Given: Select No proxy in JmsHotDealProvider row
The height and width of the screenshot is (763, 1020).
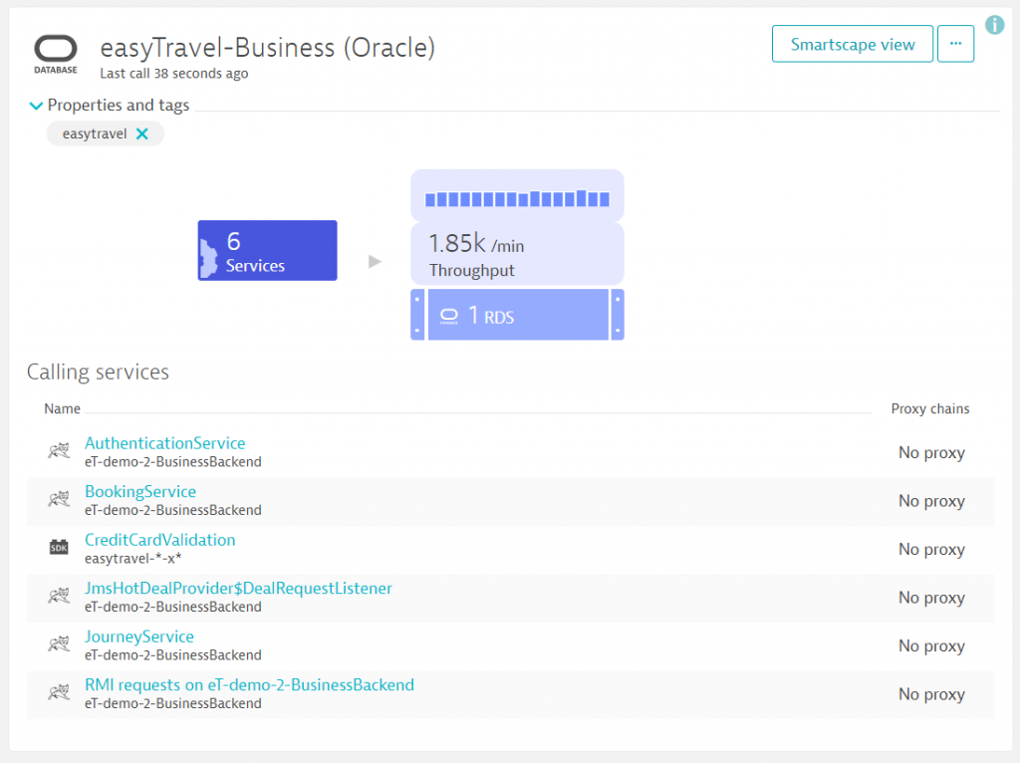Looking at the screenshot, I should point(931,599).
